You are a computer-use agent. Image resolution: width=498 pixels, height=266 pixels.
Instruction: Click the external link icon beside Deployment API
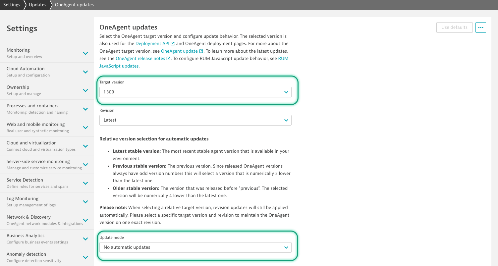[172, 43]
